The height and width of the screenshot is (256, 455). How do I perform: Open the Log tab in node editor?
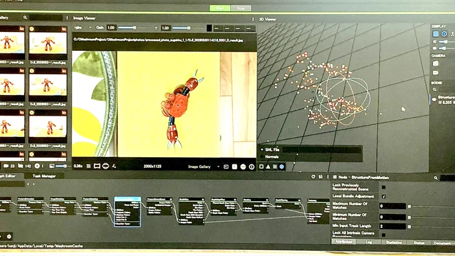tap(369, 242)
